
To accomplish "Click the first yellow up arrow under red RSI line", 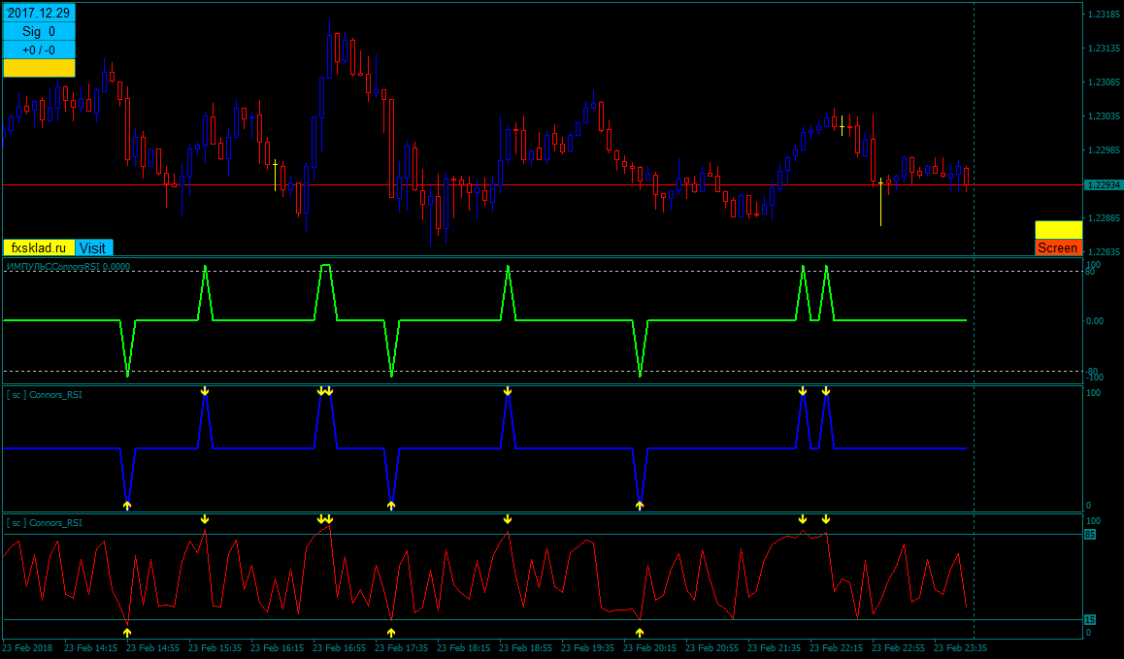I will pos(127,633).
